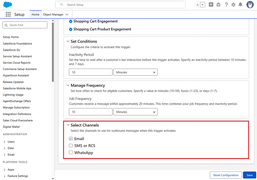This screenshot has width=257, height=180.
Task: Expand the Data tree node
Action: pos(5,148)
